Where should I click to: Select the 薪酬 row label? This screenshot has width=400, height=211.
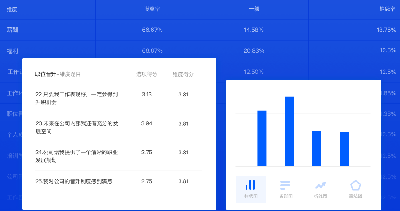(12, 30)
